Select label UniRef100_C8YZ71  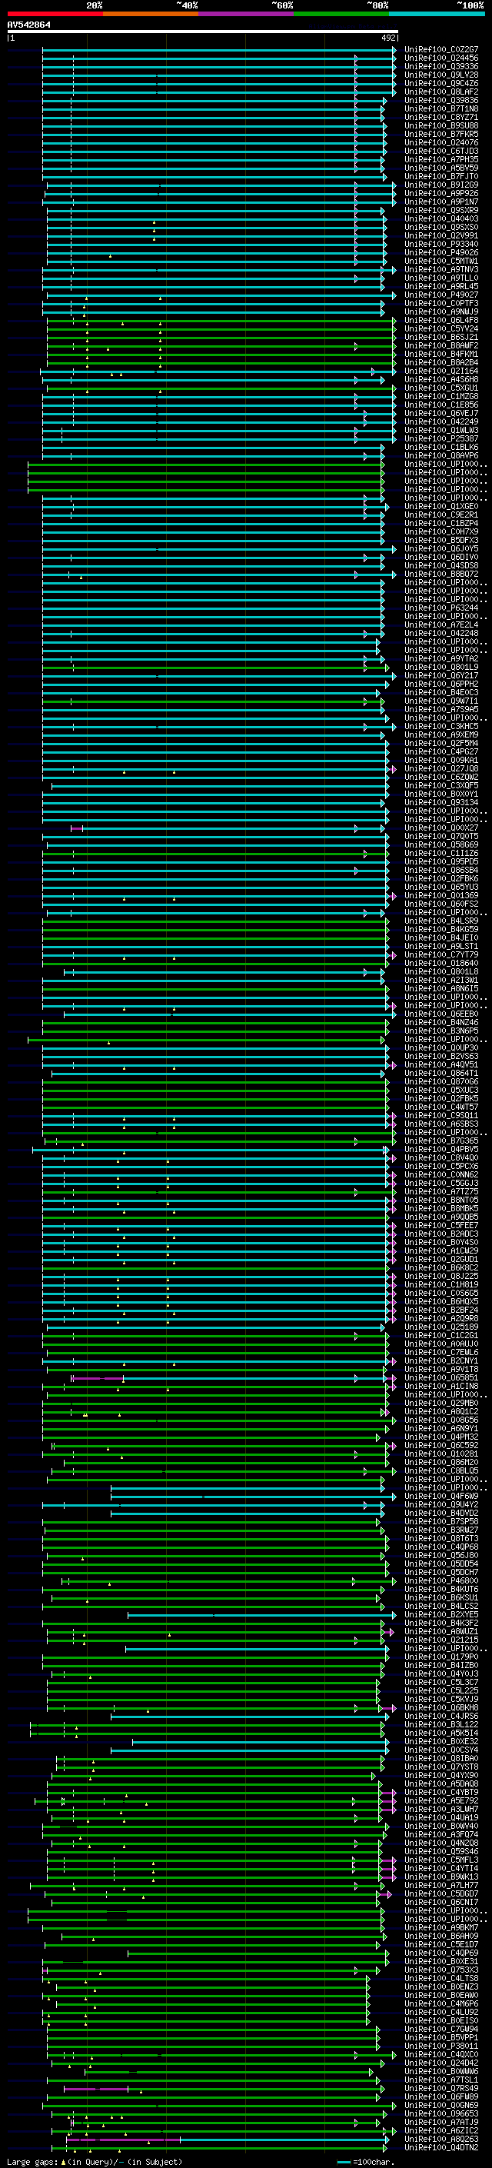[441, 117]
